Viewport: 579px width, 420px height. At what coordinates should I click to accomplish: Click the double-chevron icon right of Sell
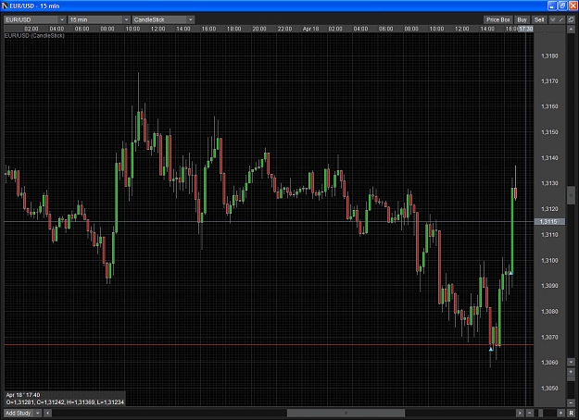pos(553,20)
